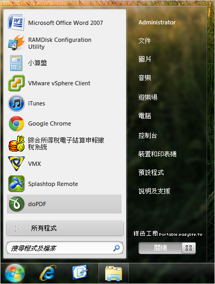Open Internet Explorer from taskbar
Image resolution: width=215 pixels, height=284 pixels.
pyautogui.click(x=48, y=273)
